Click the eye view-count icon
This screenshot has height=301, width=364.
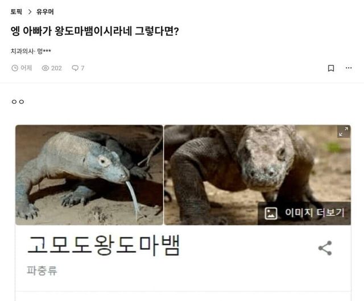tap(45, 68)
